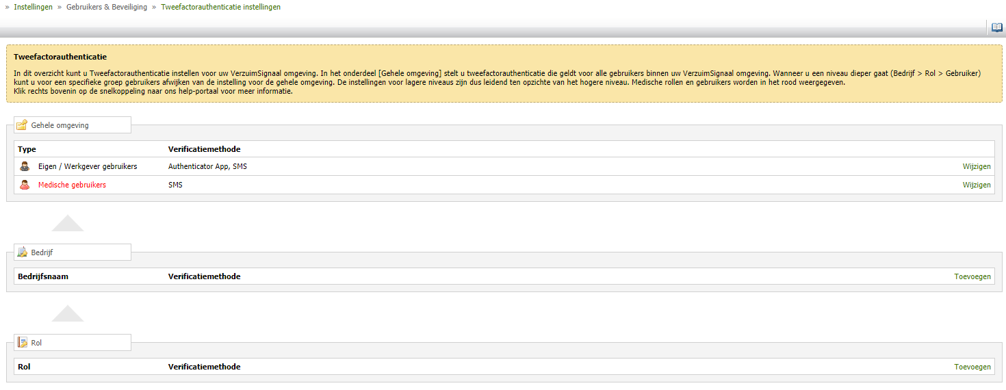Select the Bedrijf section tab
The width and height of the screenshot is (1006, 390).
[x=73, y=252]
